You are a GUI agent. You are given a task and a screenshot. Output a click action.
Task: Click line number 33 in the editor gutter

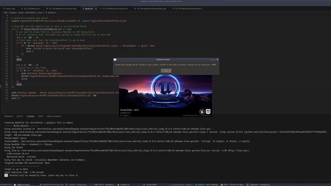tap(7, 84)
